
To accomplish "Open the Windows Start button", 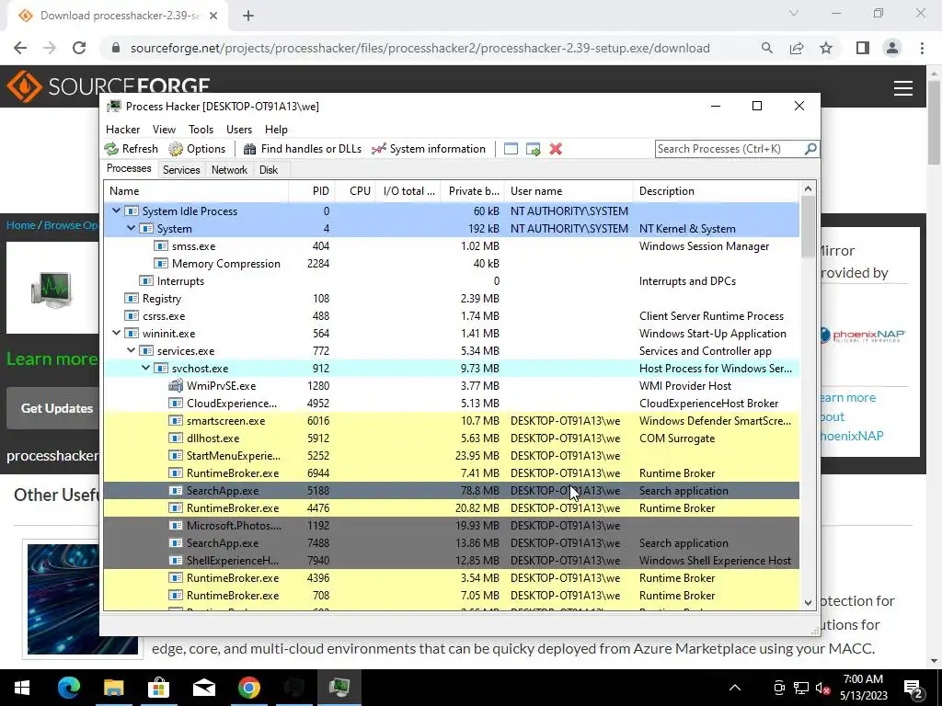I will pos(22,688).
